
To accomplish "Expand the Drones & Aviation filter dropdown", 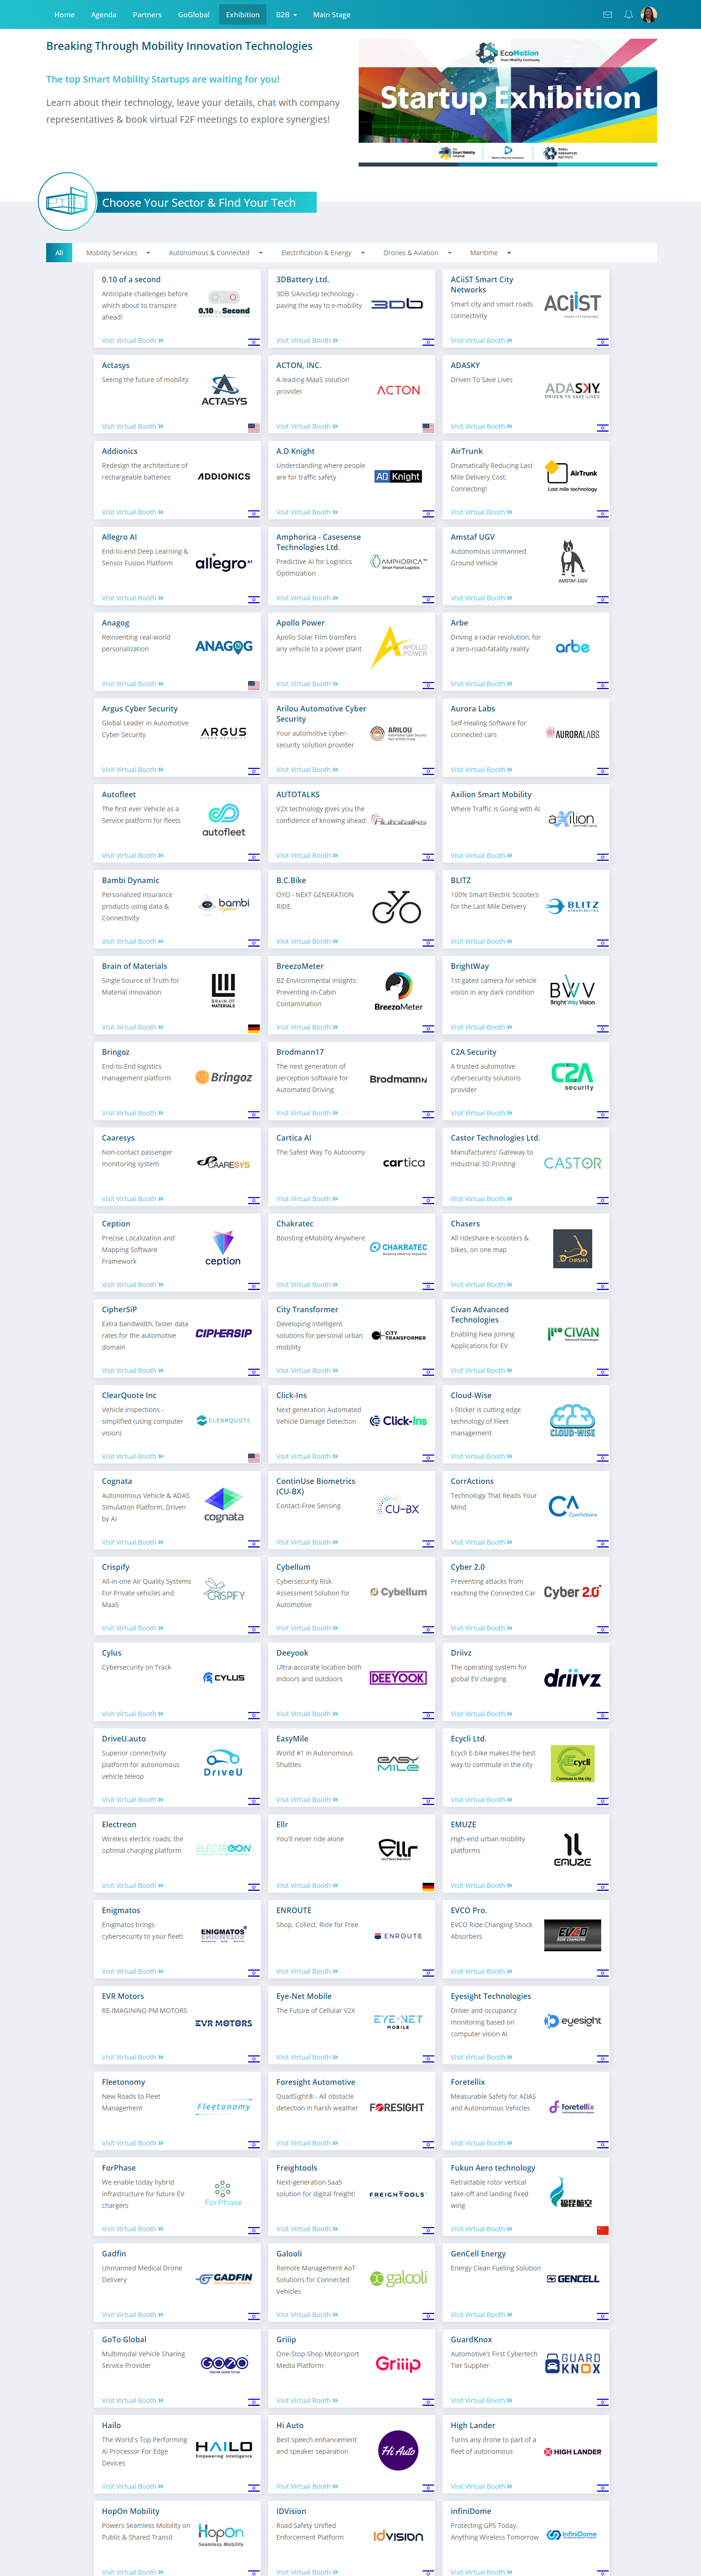I will click(417, 253).
